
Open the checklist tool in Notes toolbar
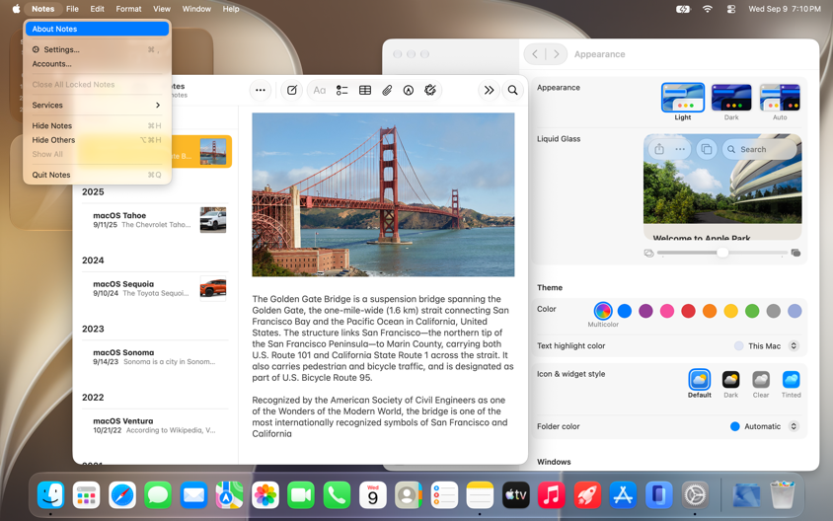[341, 90]
